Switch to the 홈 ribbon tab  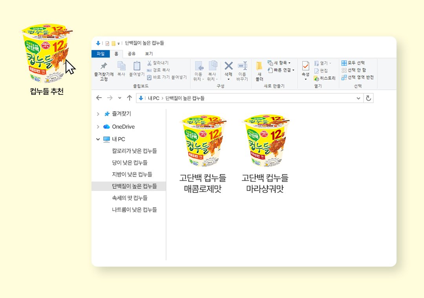pyautogui.click(x=116, y=54)
